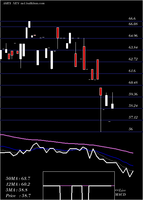The width and height of the screenshot is (143, 200).
Task: Click the Price : 58.7 reading
Action: (x=18, y=196)
